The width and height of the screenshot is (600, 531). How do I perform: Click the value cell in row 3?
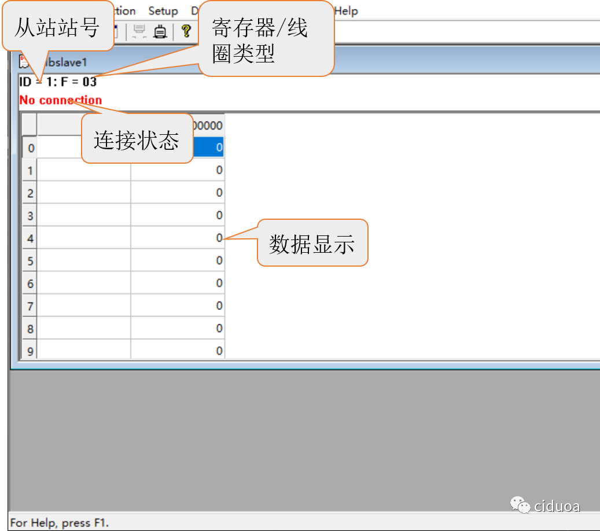click(178, 215)
